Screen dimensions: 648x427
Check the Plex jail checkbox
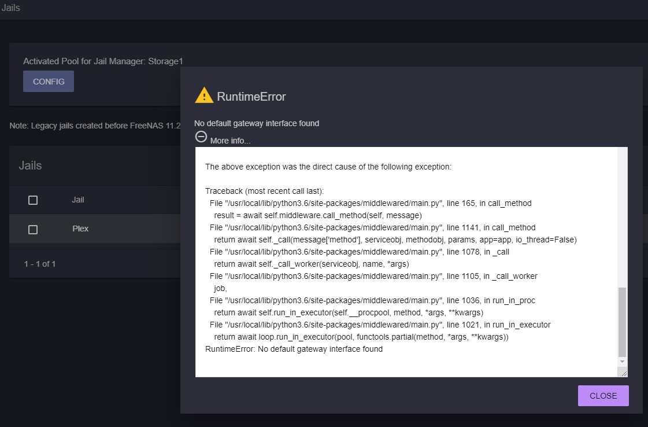[33, 229]
